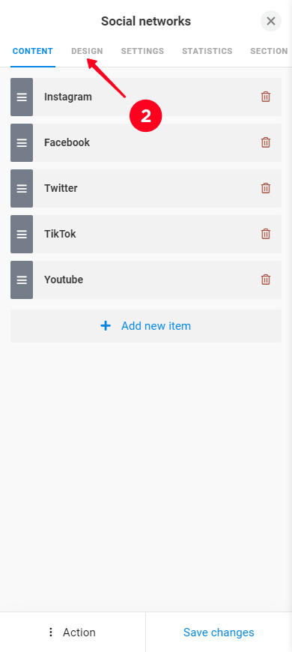The height and width of the screenshot is (652, 292).
Task: Click the TikTok reorder handle icon
Action: [x=22, y=234]
